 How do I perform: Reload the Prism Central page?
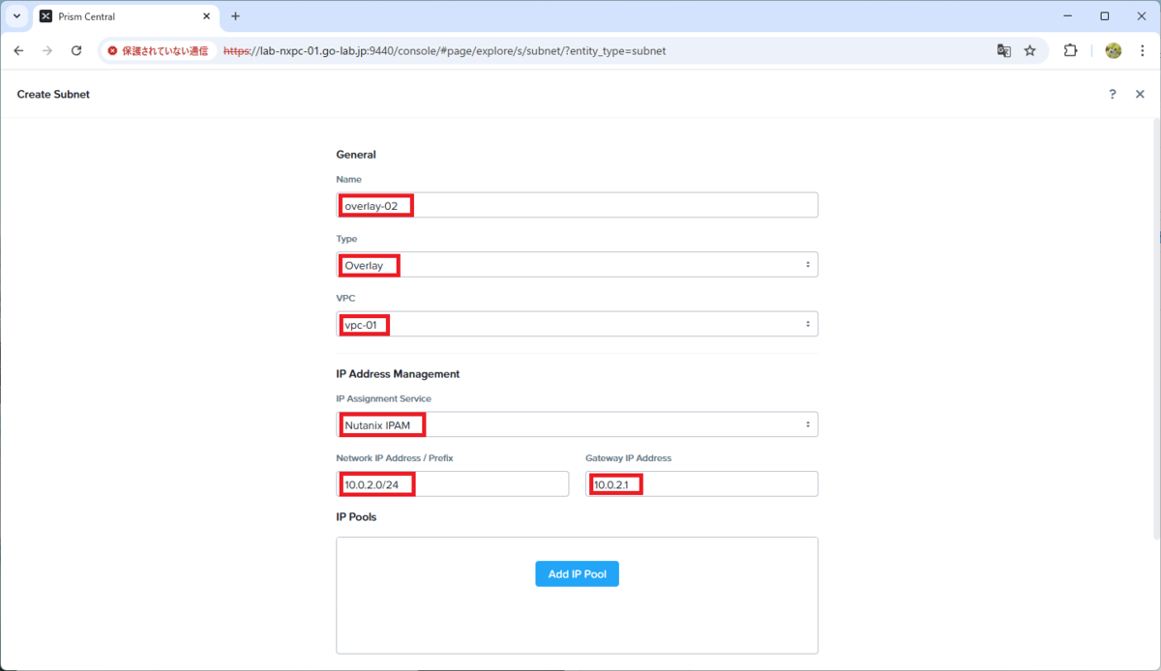(x=76, y=50)
